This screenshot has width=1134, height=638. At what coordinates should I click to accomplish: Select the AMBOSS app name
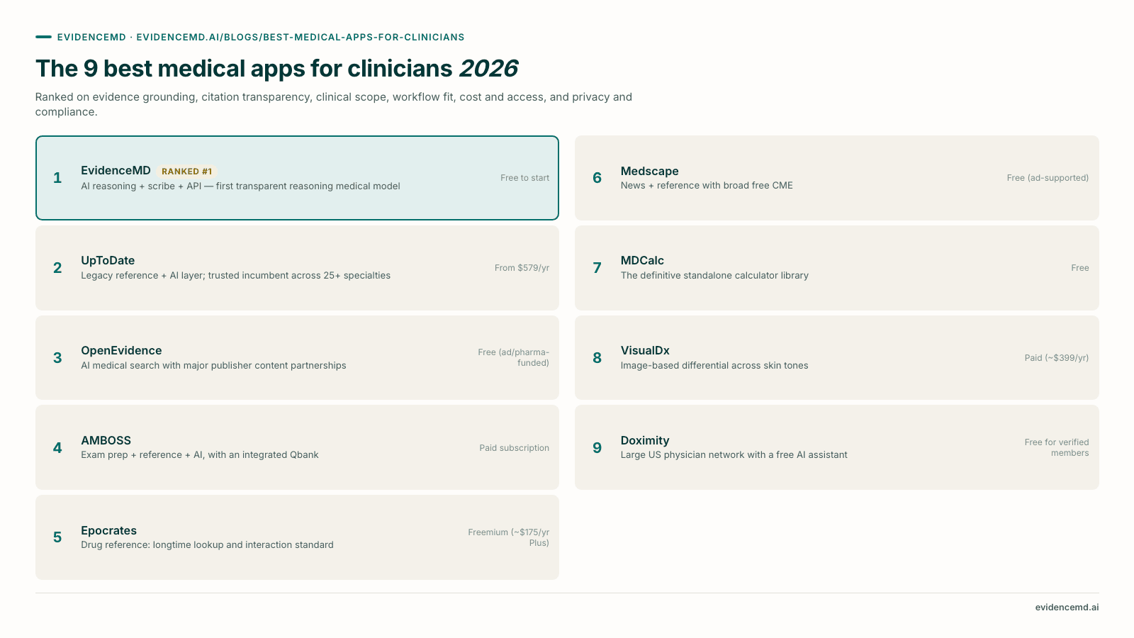[106, 440]
